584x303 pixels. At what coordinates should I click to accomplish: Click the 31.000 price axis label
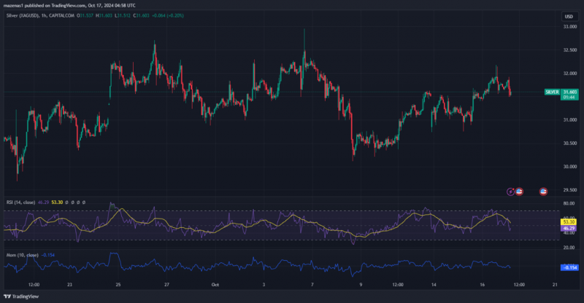pyautogui.click(x=570, y=120)
